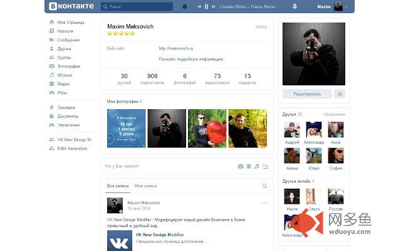The height and width of the screenshot is (251, 401).
Task: Attach a photo with the camera icon
Action: pos(241,166)
